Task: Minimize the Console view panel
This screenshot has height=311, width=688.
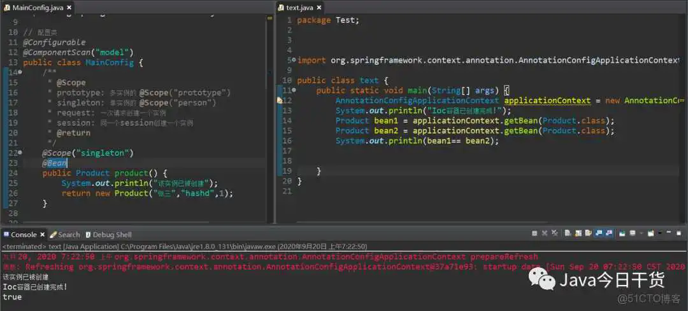Action: [x=669, y=233]
